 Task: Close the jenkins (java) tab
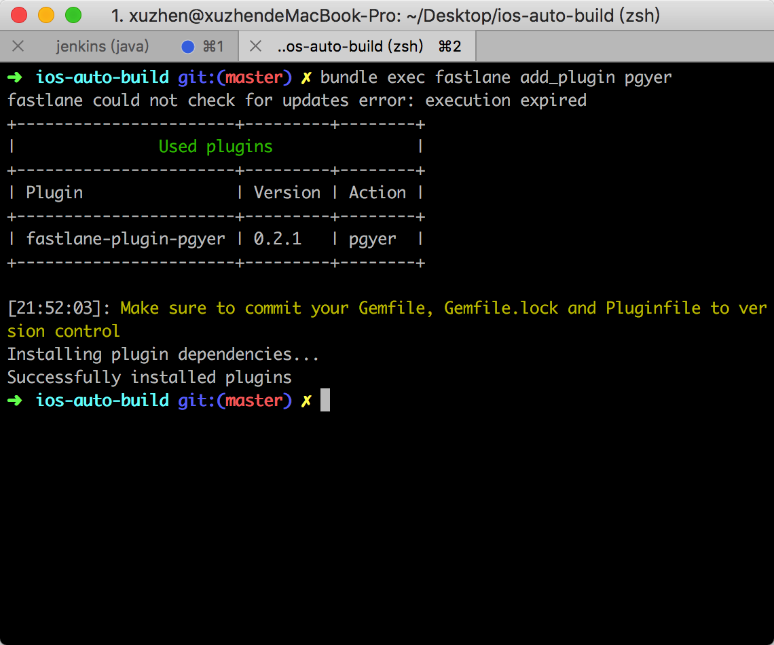[18, 46]
